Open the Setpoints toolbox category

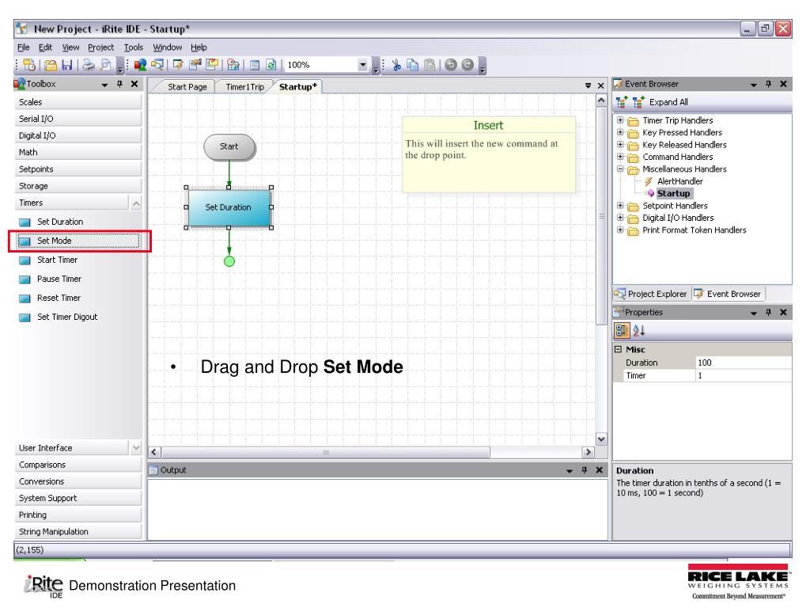[x=78, y=169]
